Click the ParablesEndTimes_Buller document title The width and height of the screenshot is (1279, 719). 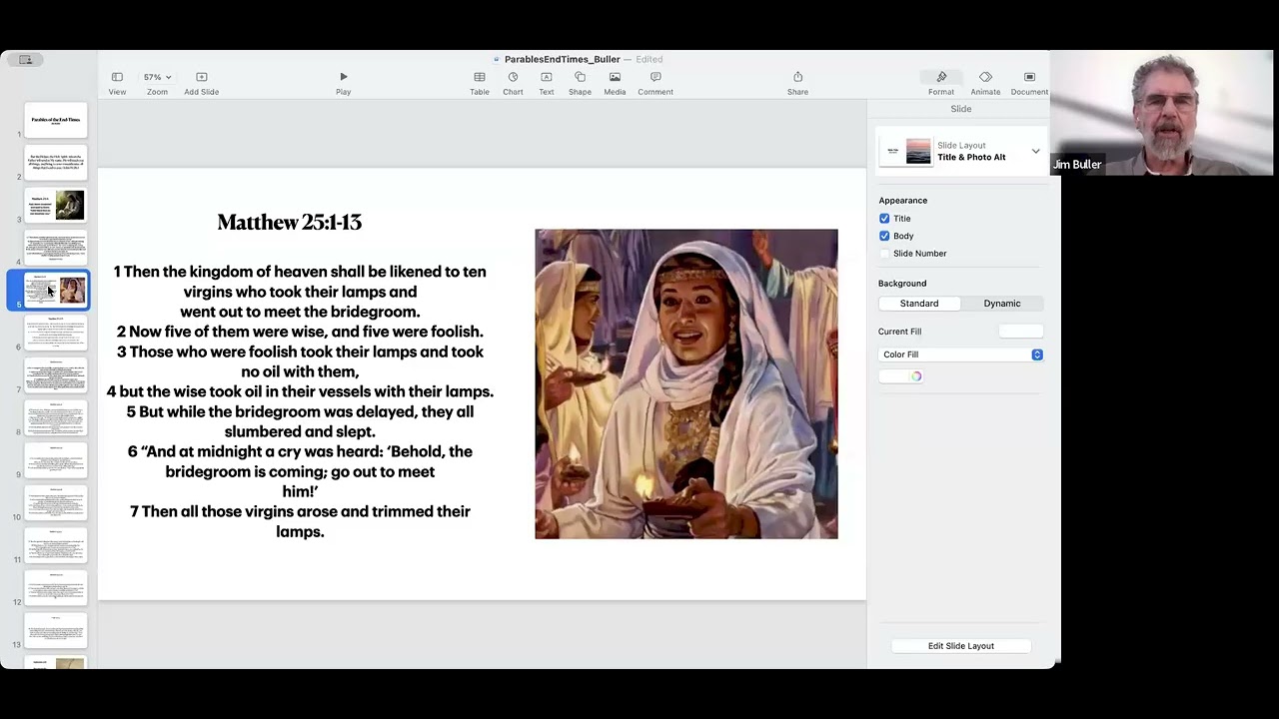point(563,59)
